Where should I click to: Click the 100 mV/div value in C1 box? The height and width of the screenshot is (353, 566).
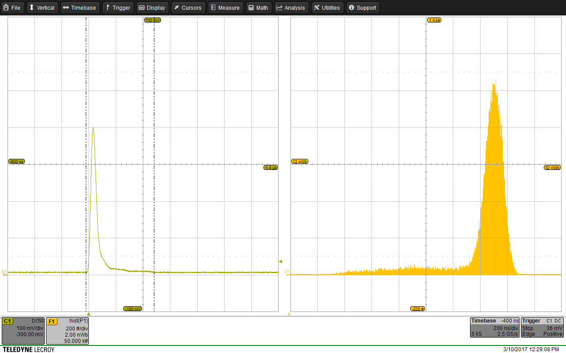[30, 328]
